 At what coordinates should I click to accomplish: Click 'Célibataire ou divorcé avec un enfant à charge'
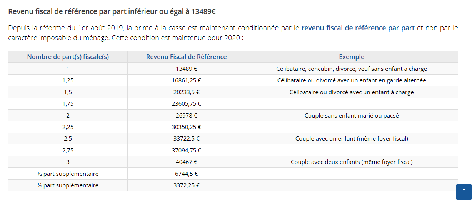(x=352, y=92)
